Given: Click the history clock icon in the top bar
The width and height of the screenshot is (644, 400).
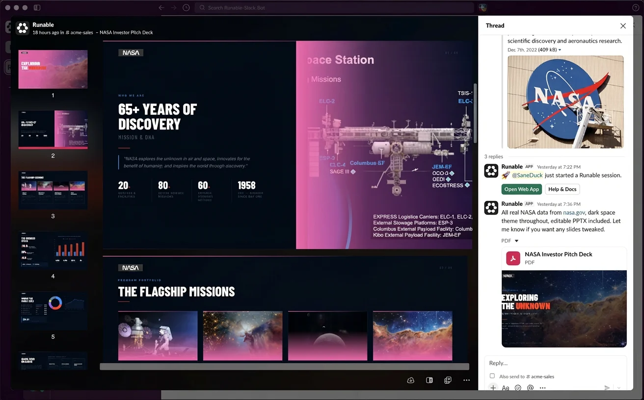Looking at the screenshot, I should click(x=186, y=7).
